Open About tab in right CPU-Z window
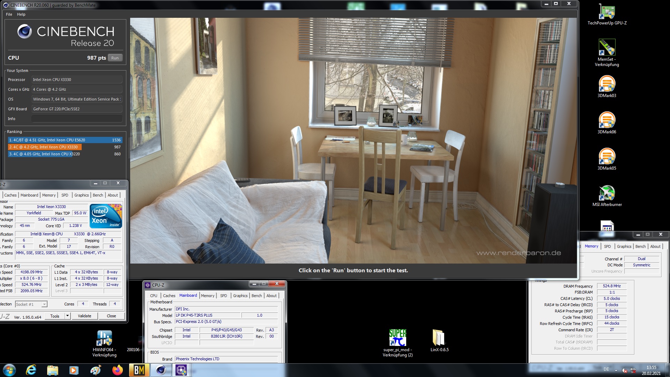The height and width of the screenshot is (377, 670). [655, 246]
